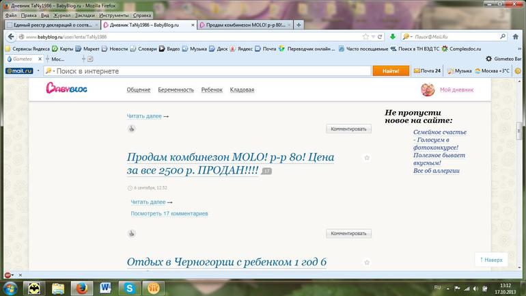
Task: Open Почта 24 in Mail.ru toolbar
Action: coord(427,71)
